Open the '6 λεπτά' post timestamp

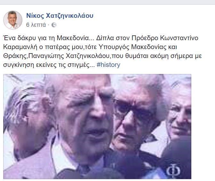[x=36, y=25]
